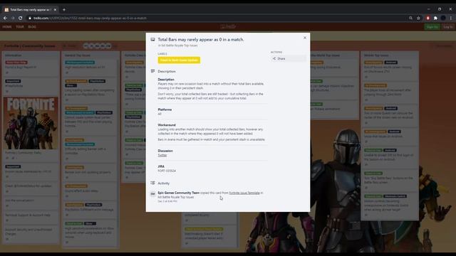Click the Fortnite cover image card
456x256 pixels.
point(31,123)
